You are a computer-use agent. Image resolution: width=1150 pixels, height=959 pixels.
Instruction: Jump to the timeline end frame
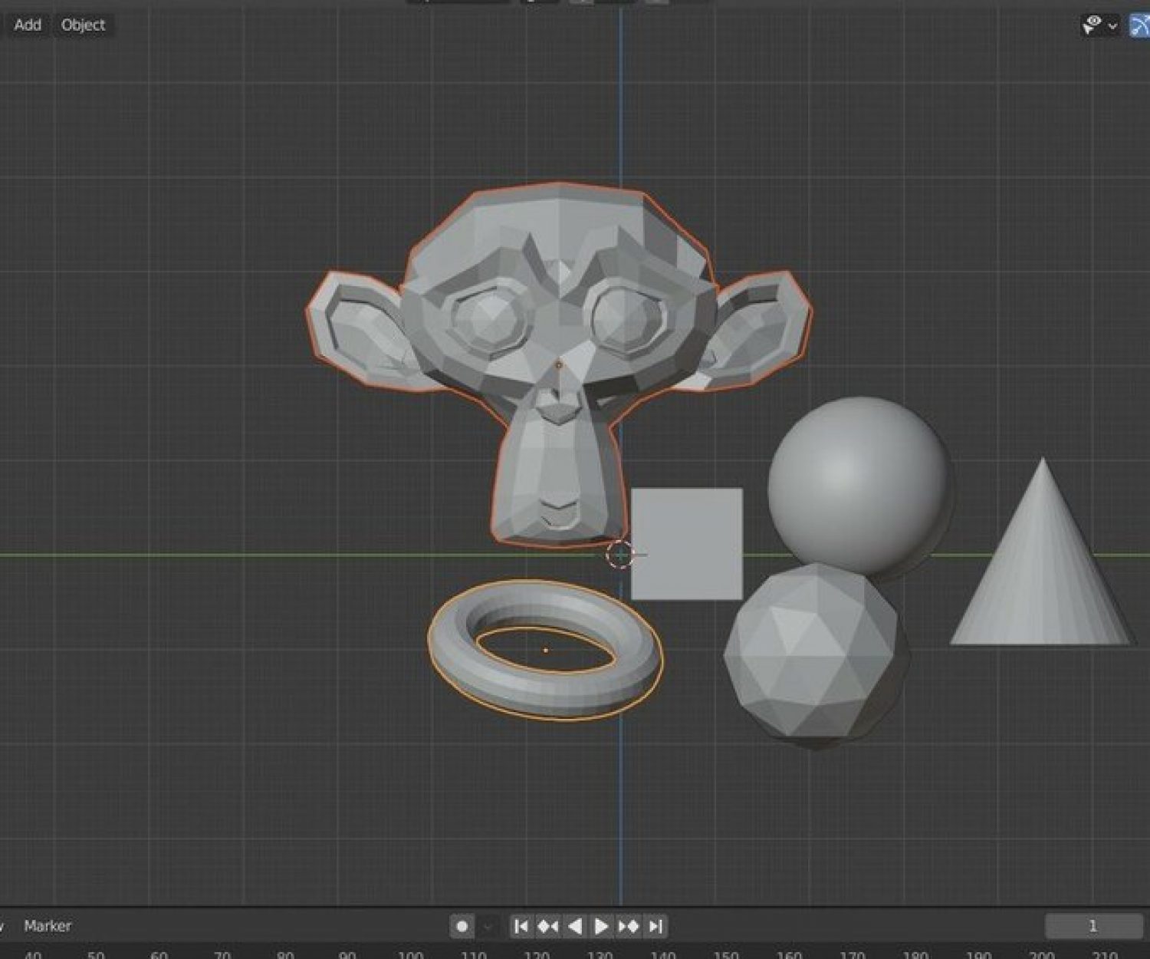tap(655, 926)
